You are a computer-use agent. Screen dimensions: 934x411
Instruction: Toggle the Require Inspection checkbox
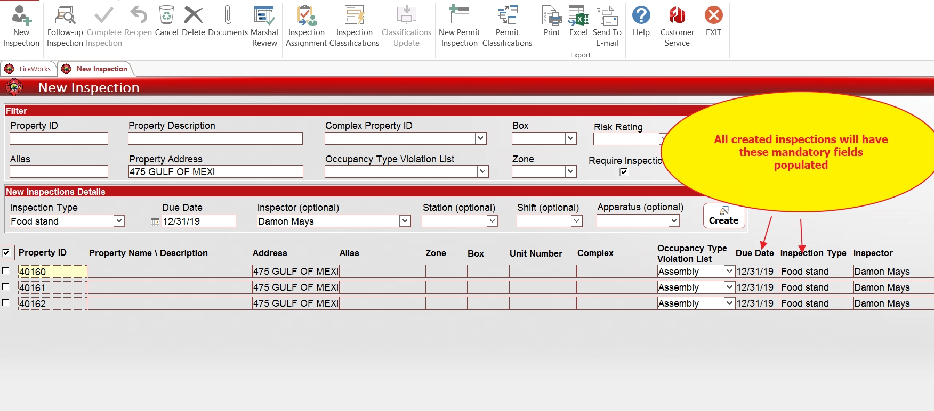tap(624, 171)
